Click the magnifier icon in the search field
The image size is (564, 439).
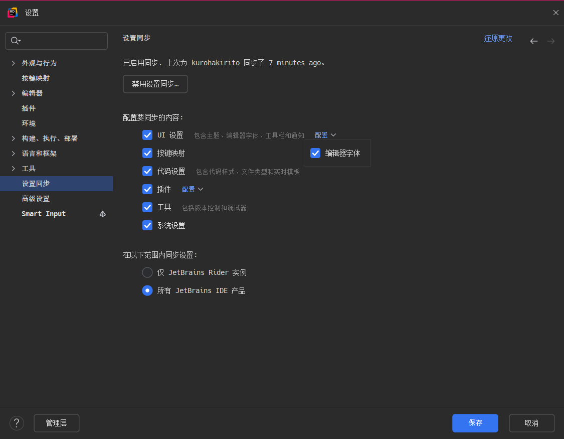pyautogui.click(x=14, y=41)
